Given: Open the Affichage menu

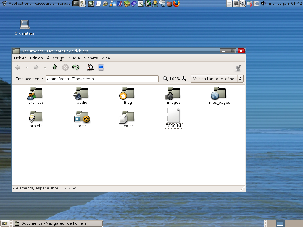Looking at the screenshot, I should (x=55, y=58).
